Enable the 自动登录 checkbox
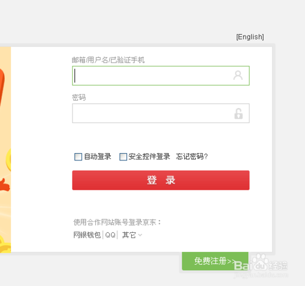This screenshot has width=305, height=286. [78, 157]
